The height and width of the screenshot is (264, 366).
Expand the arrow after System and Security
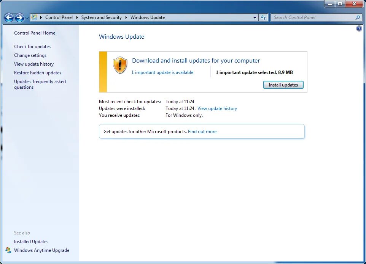(x=126, y=17)
